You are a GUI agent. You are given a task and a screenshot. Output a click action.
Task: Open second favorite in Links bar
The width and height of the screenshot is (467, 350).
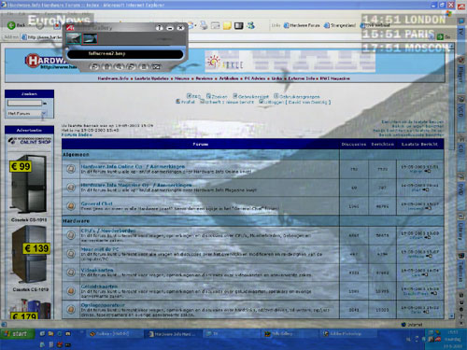click(340, 25)
